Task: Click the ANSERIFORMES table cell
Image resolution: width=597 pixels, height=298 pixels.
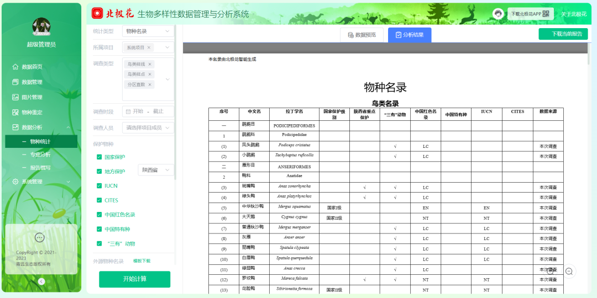Action: pos(294,167)
